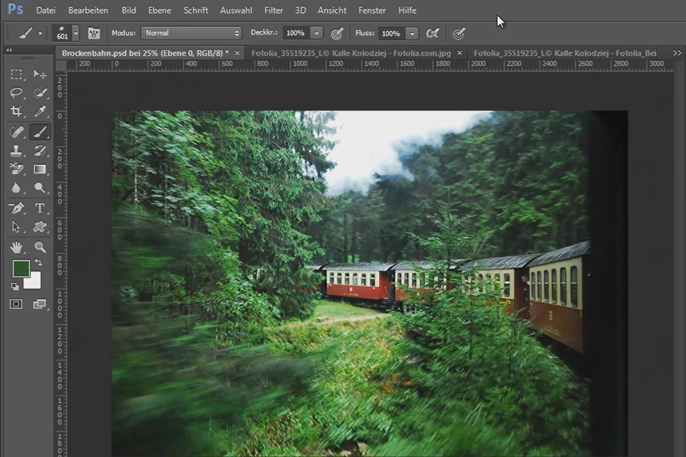Open the Bild menu
The image size is (686, 457).
129,10
